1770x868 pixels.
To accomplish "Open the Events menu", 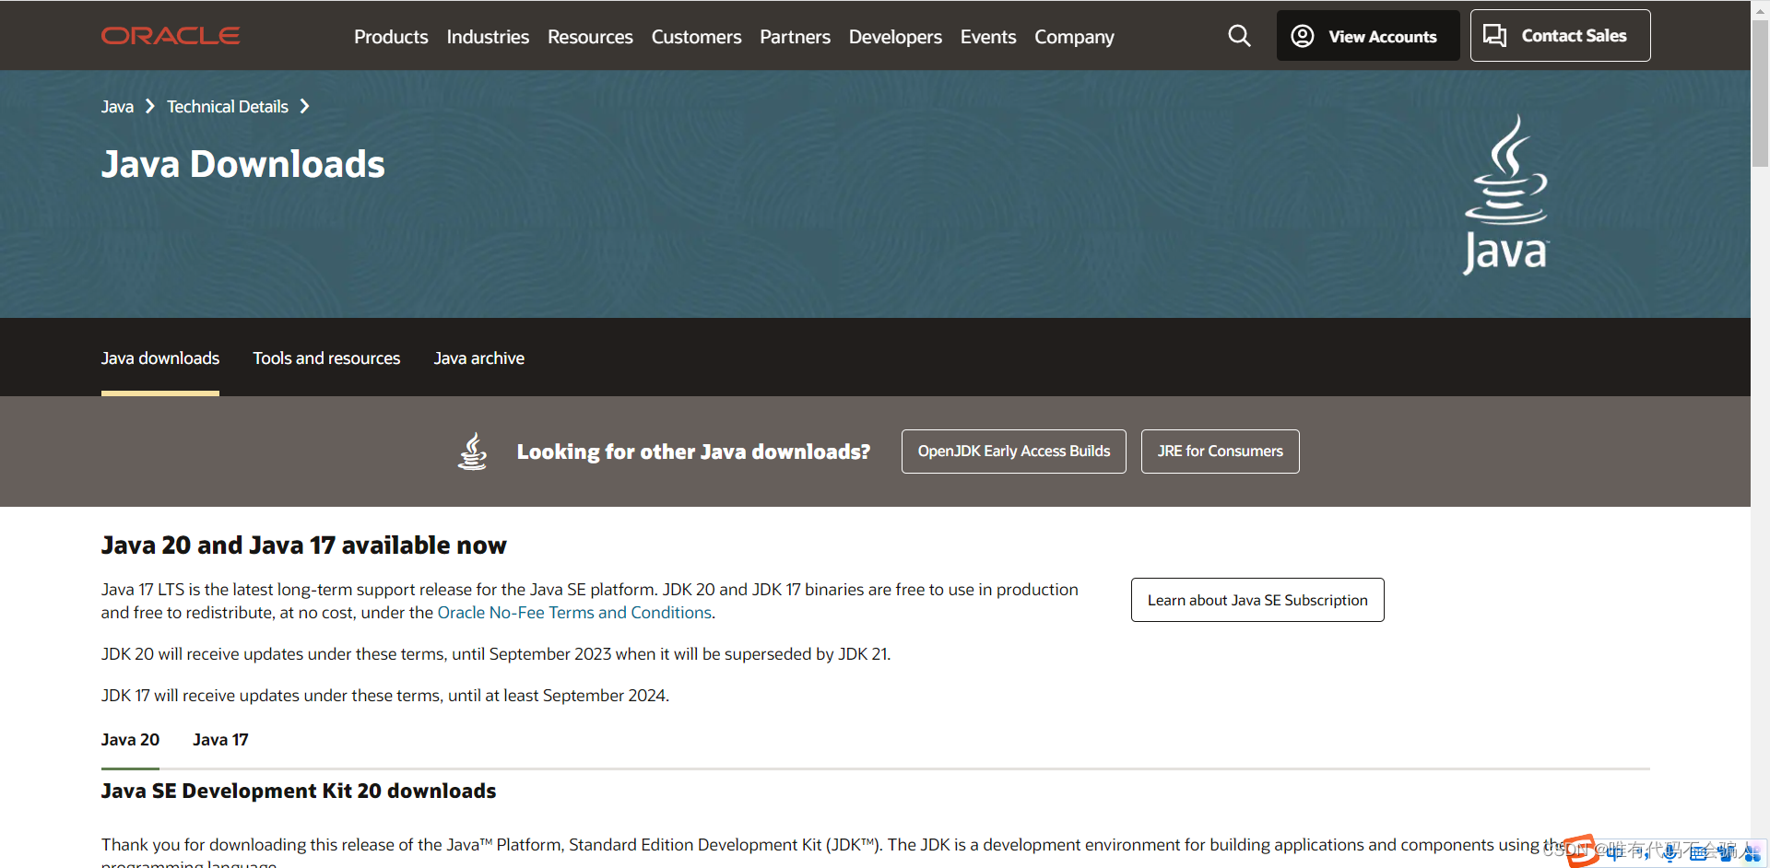I will [987, 37].
